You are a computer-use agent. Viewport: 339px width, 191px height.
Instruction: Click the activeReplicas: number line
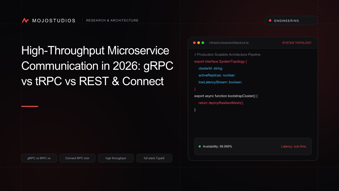coord(217,75)
